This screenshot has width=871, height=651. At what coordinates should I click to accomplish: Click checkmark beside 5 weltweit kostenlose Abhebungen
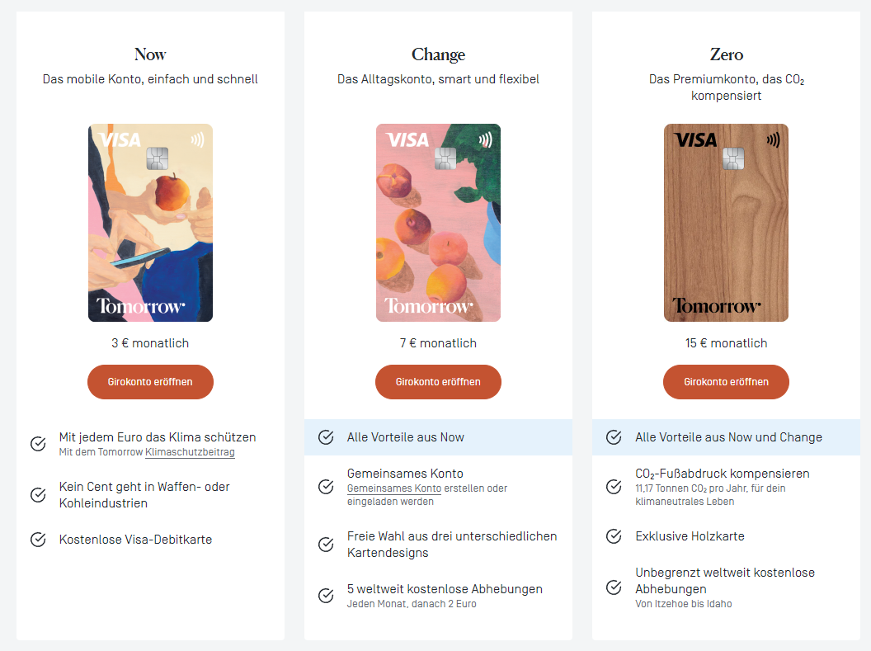pyautogui.click(x=326, y=596)
